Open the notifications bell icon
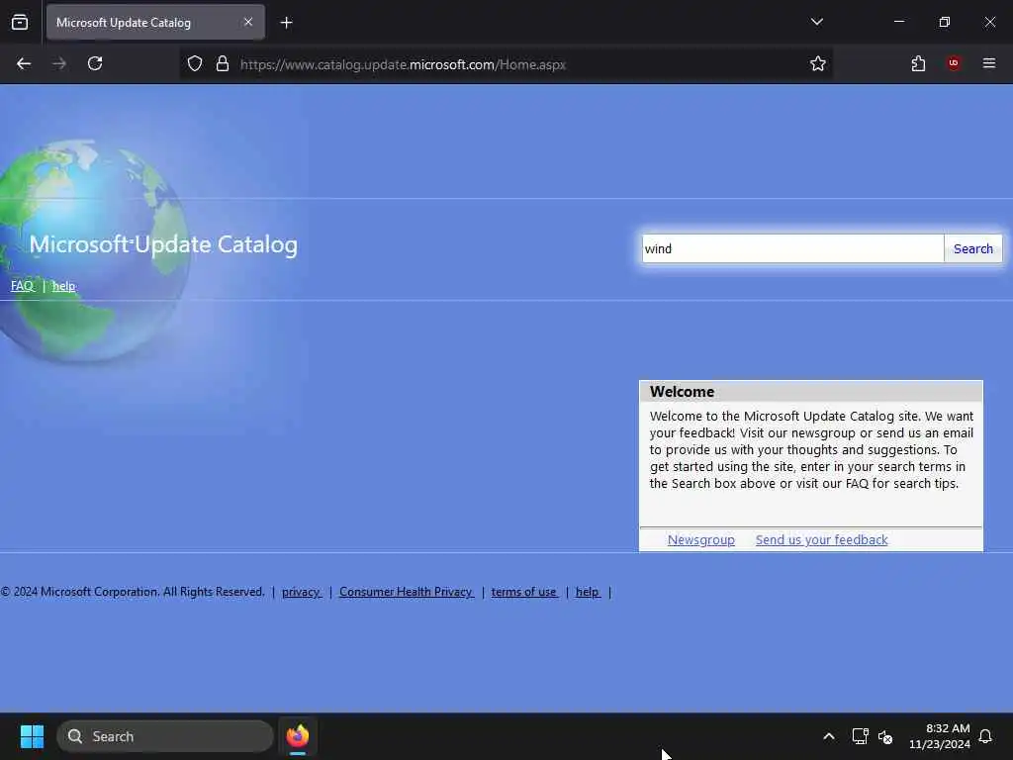This screenshot has width=1013, height=760. click(985, 736)
